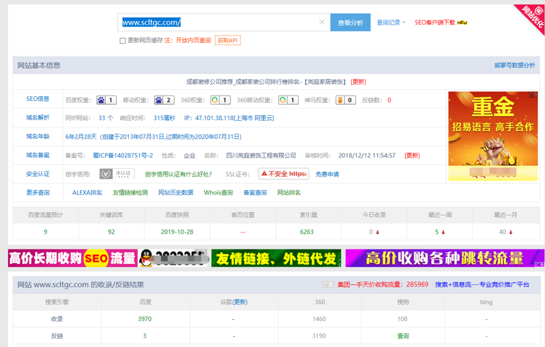Click the 创宇信用 未认证 badge icon
The image size is (545, 347).
[x=117, y=174]
